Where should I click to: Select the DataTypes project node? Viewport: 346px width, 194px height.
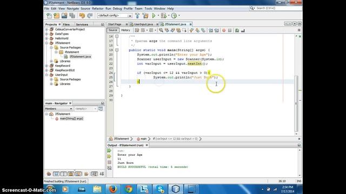coord(62,34)
